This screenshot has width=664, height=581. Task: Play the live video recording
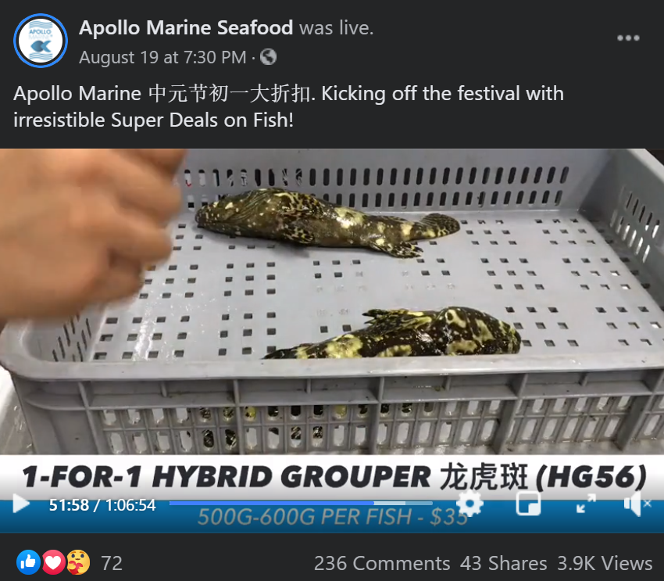click(x=21, y=504)
